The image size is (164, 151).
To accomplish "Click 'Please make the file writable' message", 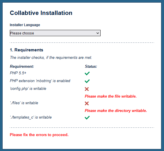I will point(111,96).
